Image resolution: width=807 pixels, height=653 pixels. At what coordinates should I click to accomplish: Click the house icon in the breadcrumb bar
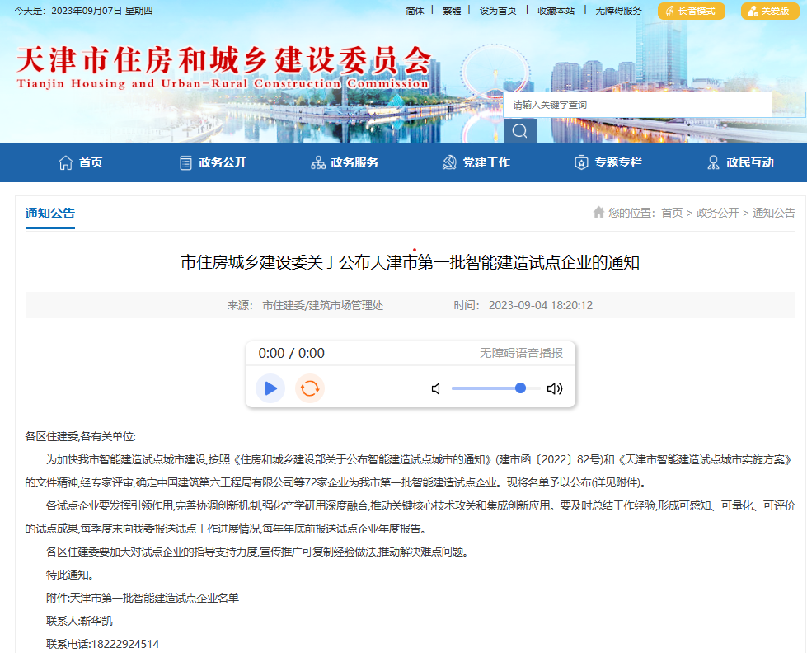click(599, 212)
